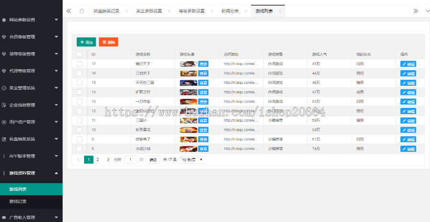430x222 pixels.
Task: Expand 转盘抽奖系统 sidebar menu
Action: (31, 139)
